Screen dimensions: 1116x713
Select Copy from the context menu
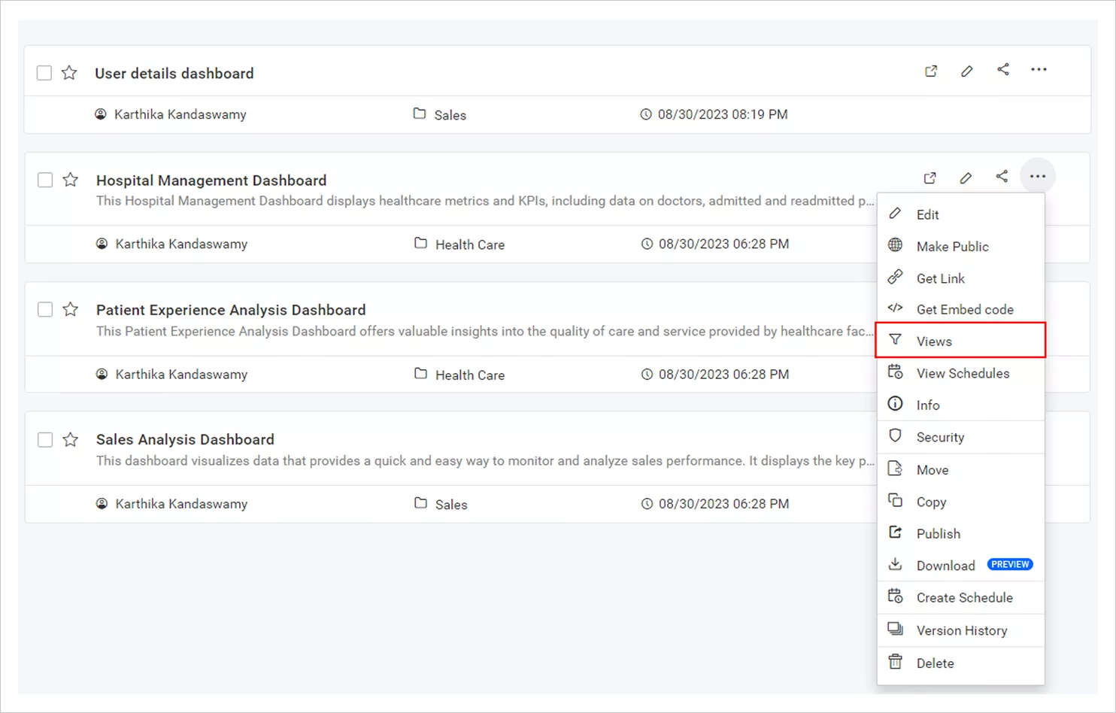[960, 502]
